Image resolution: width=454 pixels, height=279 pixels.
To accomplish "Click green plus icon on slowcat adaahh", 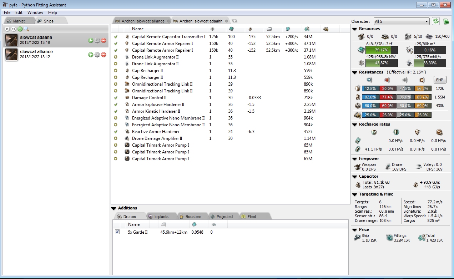I will tap(91, 40).
